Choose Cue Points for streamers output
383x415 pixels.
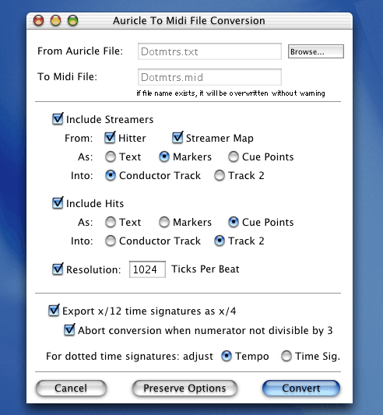coord(234,157)
